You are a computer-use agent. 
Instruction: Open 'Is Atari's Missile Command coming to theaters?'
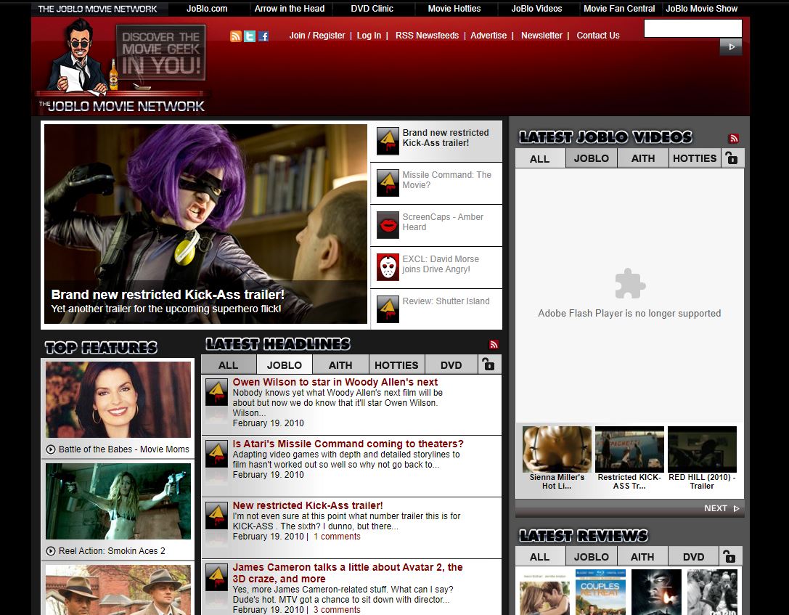click(x=348, y=444)
